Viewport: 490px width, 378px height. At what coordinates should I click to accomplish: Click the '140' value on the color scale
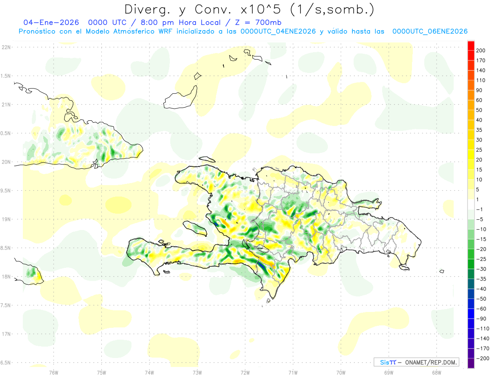pyautogui.click(x=481, y=71)
